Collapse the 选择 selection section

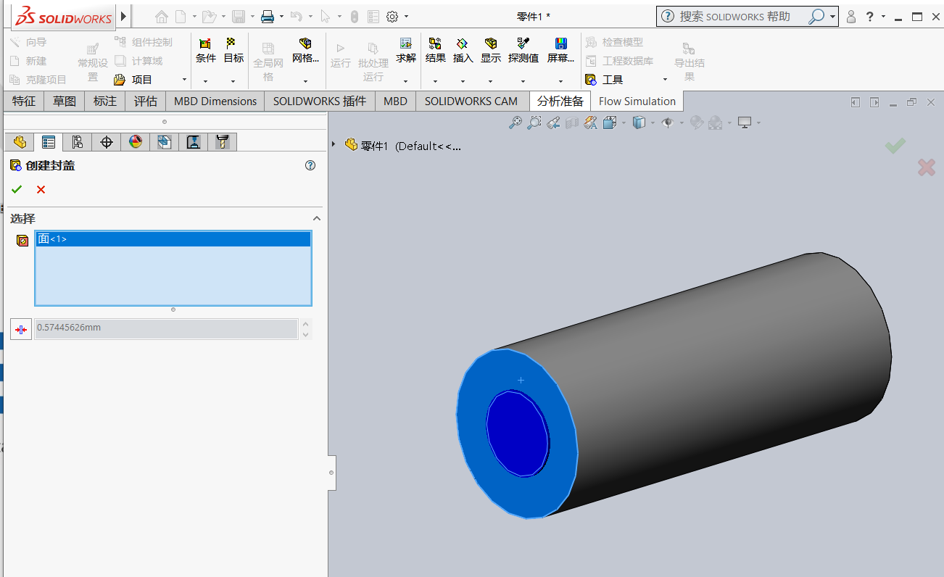(316, 218)
